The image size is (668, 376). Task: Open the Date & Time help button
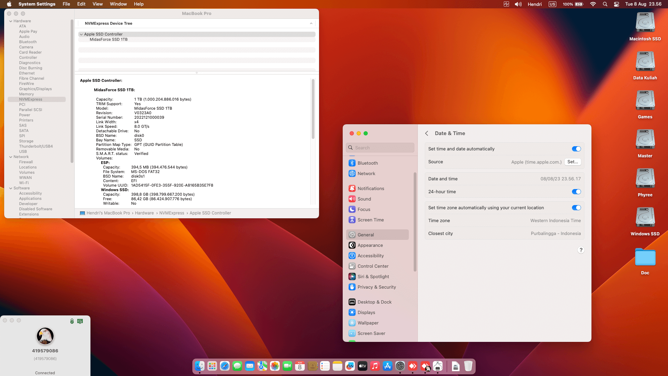581,250
